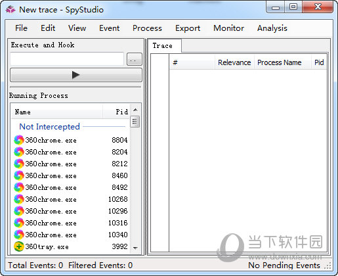Click the Filtered Events: 0 status text
This screenshot has height=276, width=338.
click(x=100, y=265)
